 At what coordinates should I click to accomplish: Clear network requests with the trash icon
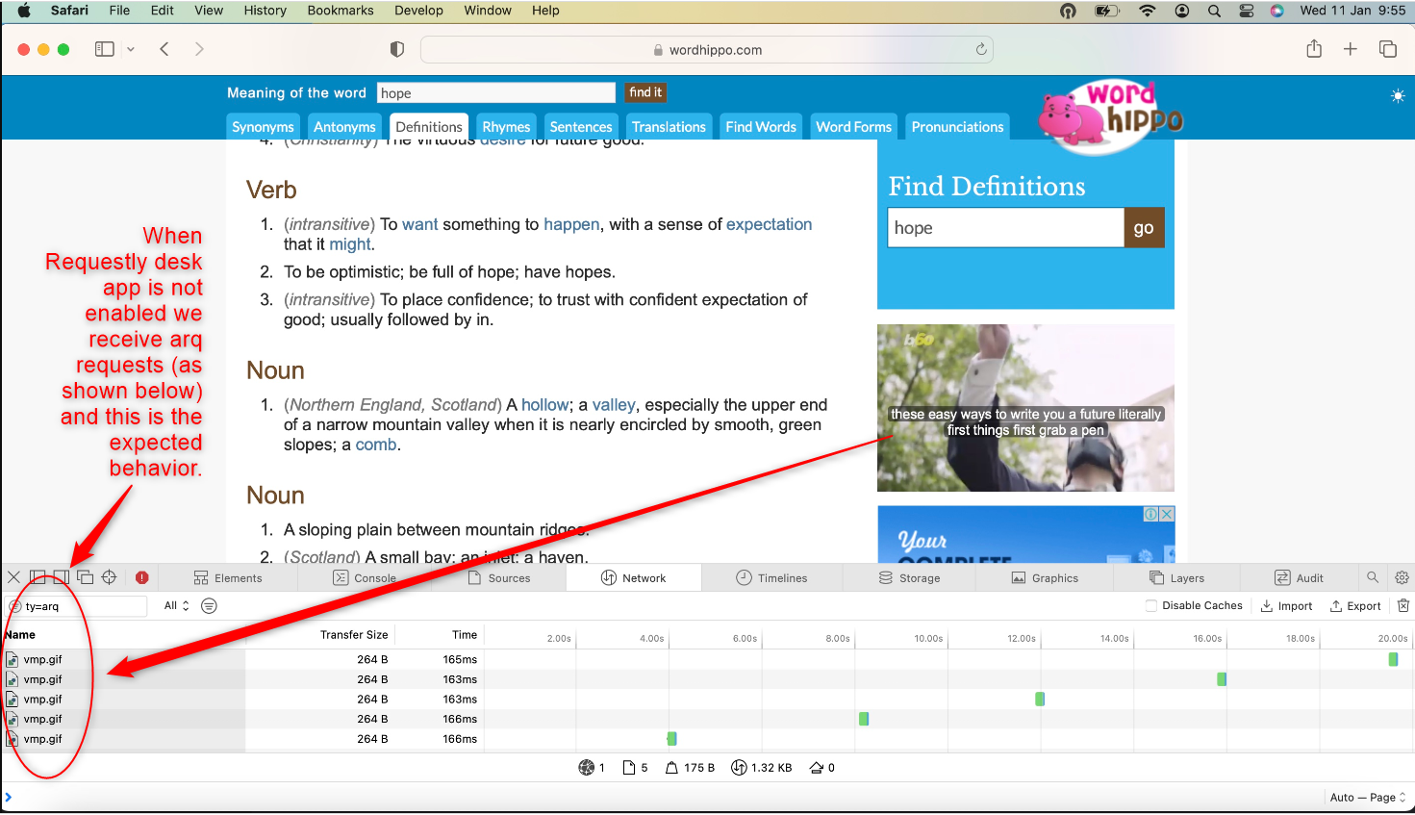click(x=1403, y=604)
